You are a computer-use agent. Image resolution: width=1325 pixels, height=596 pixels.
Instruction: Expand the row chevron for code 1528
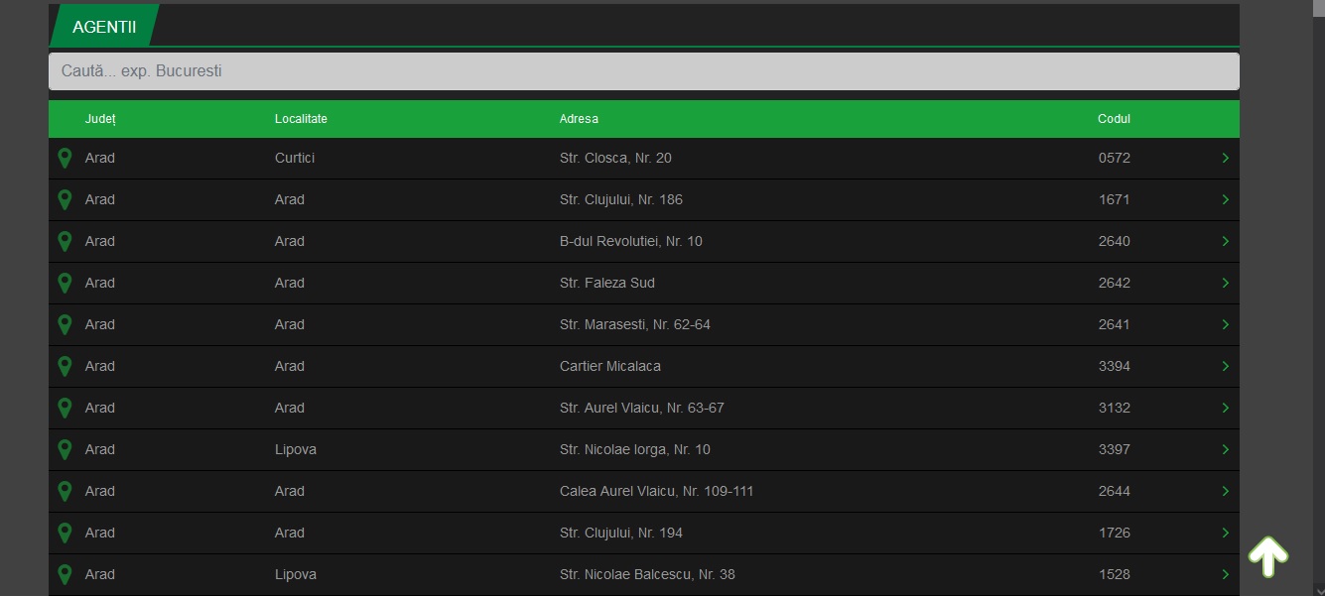pos(1226,574)
